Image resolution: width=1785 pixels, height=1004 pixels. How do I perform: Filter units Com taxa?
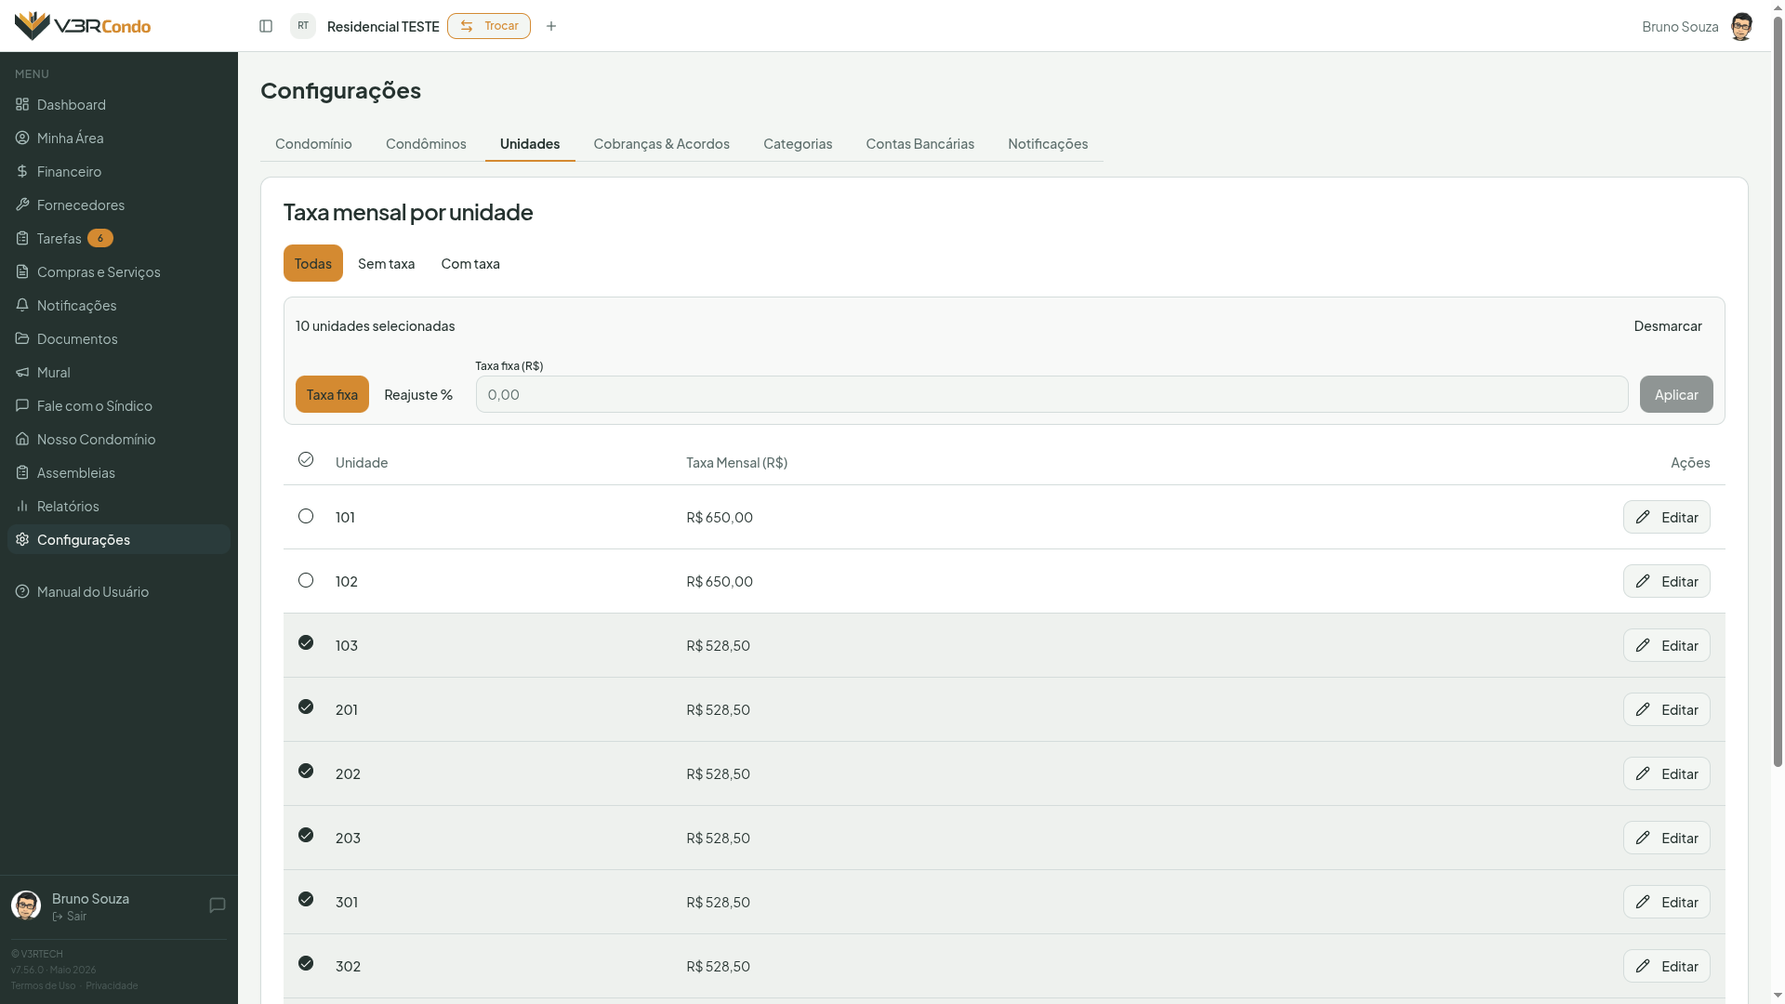tap(470, 263)
